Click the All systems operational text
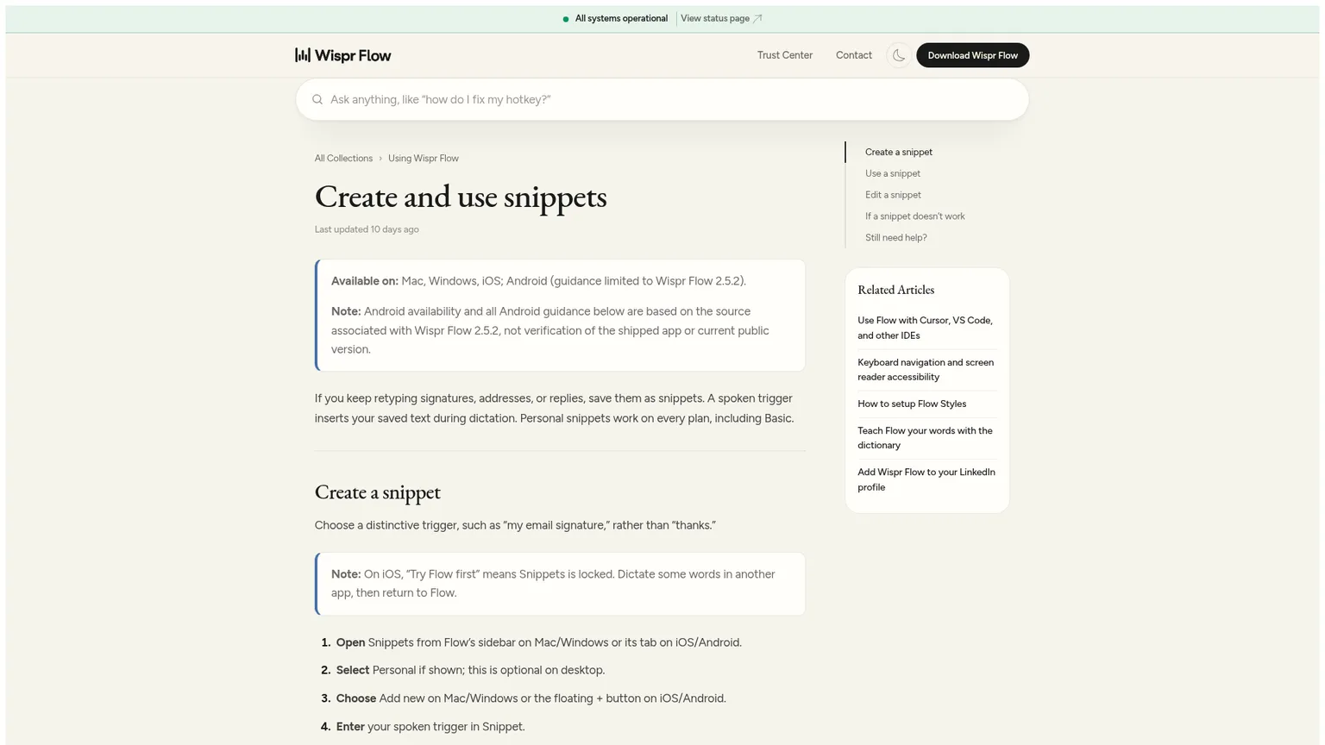Screen dimensions: 1325x745 pos(621,18)
